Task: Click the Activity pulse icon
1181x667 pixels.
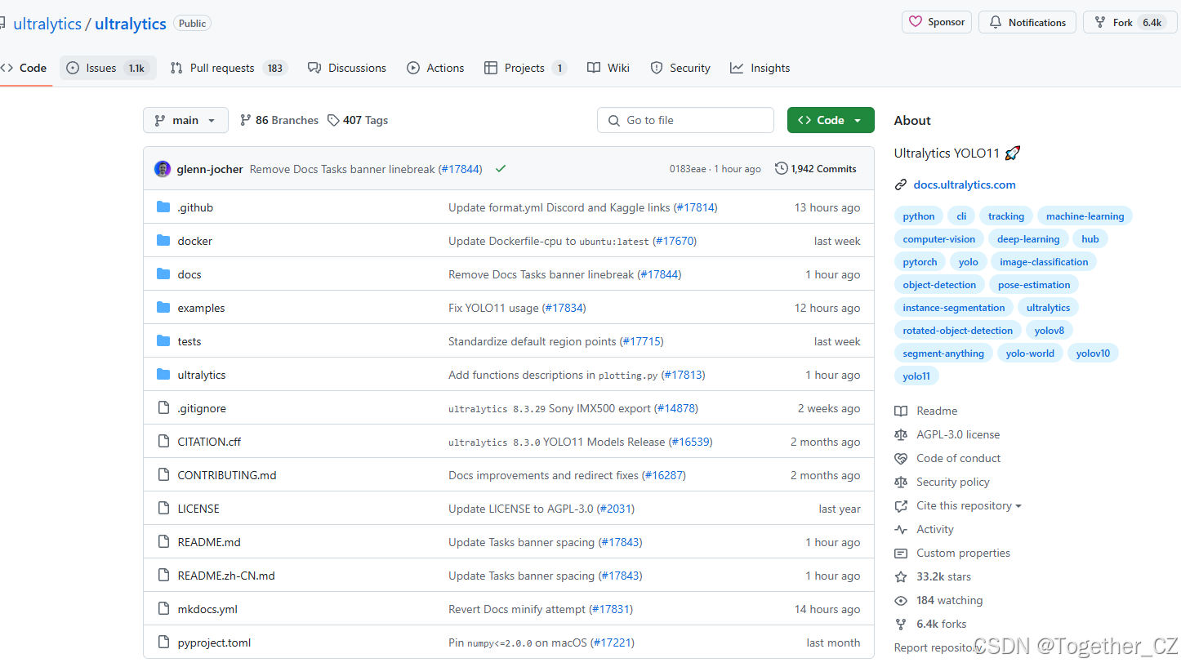Action: click(901, 529)
